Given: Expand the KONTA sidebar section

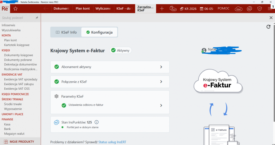Looking at the screenshot, I should coord(6,35).
